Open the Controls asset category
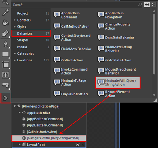 coord(31,20)
